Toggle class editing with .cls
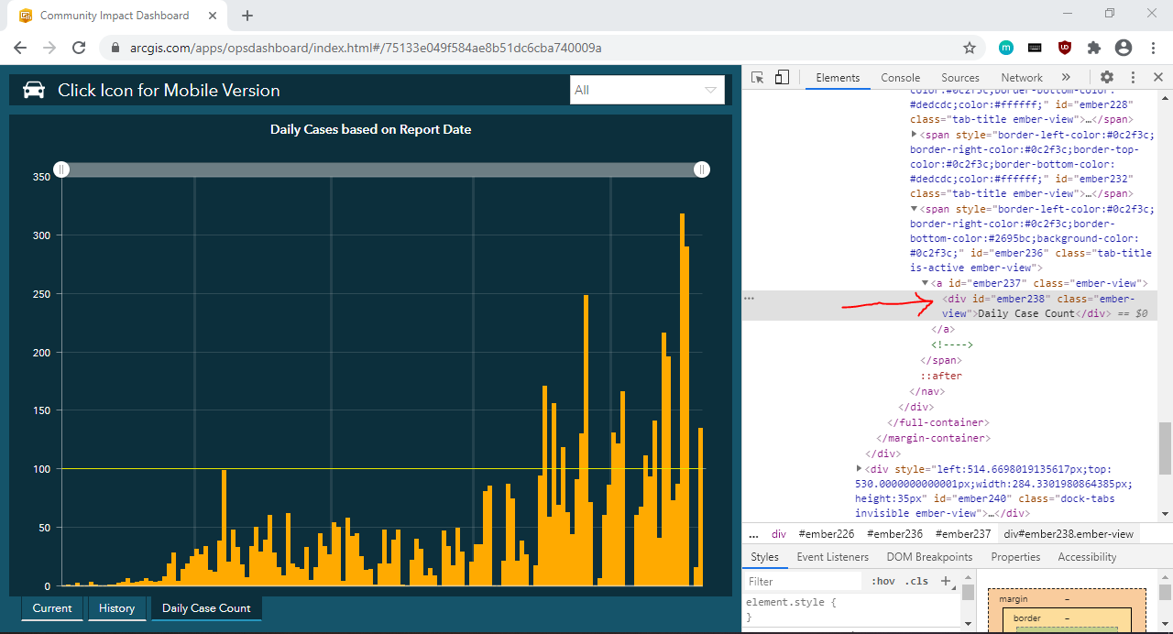 coord(915,581)
